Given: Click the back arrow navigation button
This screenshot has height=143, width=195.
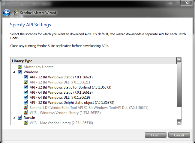Looking at the screenshot, I should 7,13.
